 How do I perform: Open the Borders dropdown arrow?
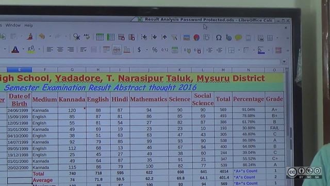[239, 50]
